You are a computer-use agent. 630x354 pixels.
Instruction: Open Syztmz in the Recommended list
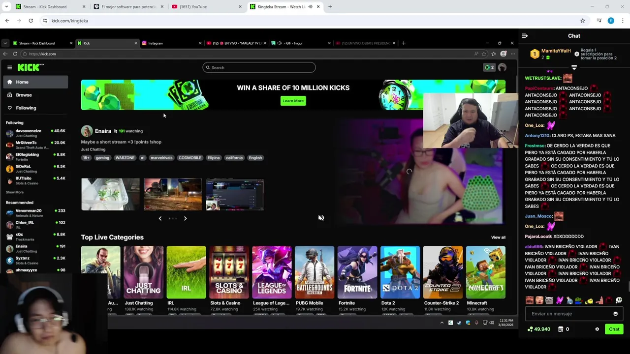coord(35,260)
